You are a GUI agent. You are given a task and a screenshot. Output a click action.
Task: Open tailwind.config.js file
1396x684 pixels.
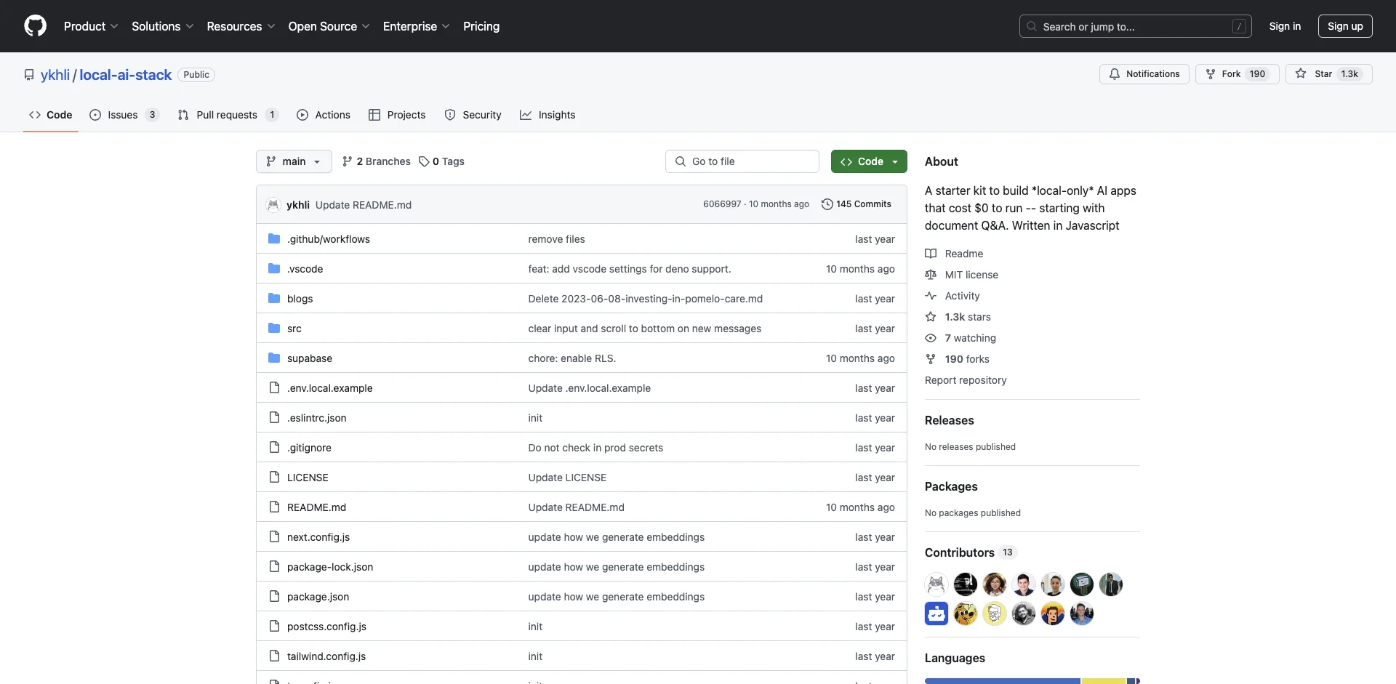(326, 656)
